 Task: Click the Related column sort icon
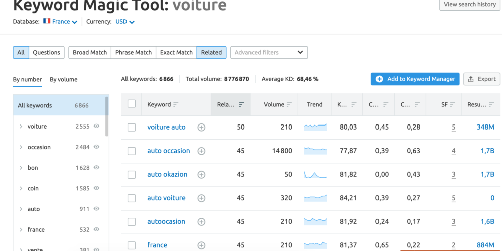241,105
